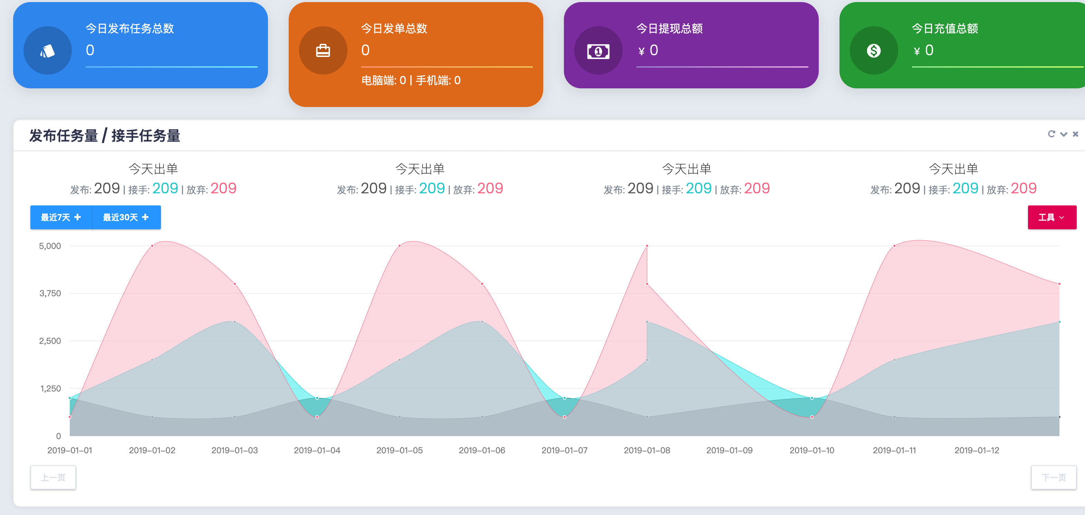This screenshot has height=515, width=1085.
Task: Click the pink peak data point above 2019-01-11
Action: coord(894,246)
